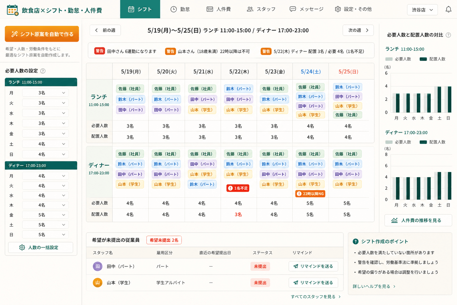Click question icon in シフト作成のポイント
The image size is (457, 305).
(x=355, y=242)
